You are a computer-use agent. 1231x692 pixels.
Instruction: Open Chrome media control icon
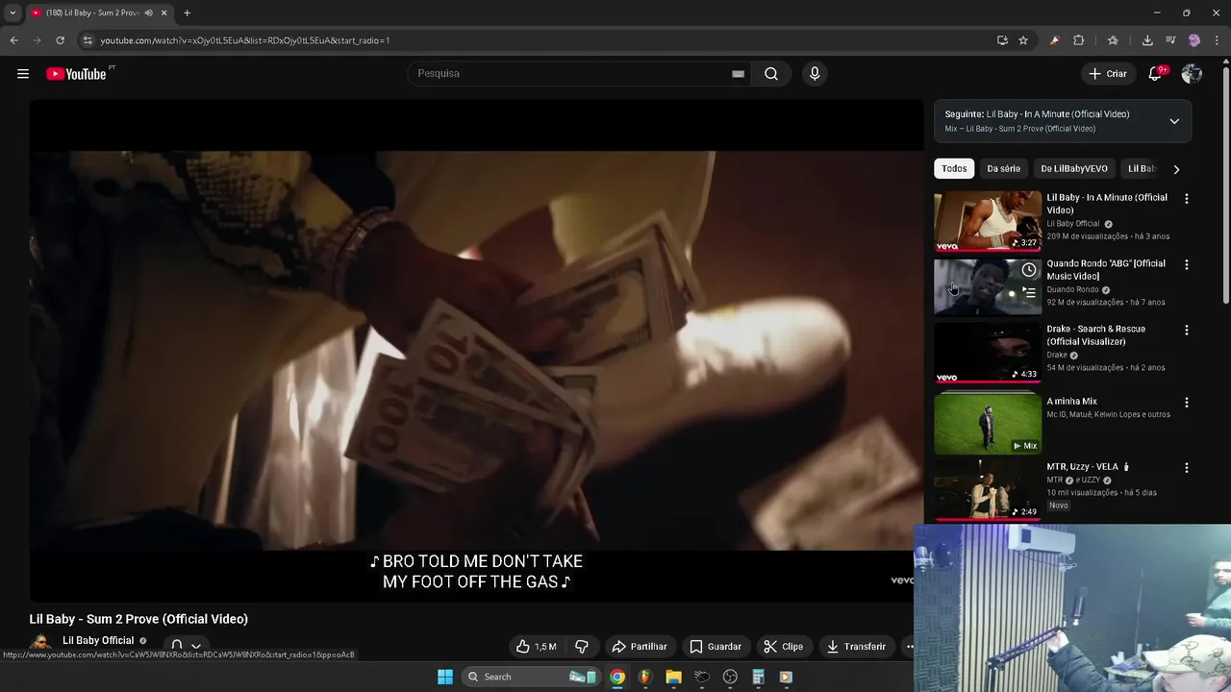point(1170,40)
